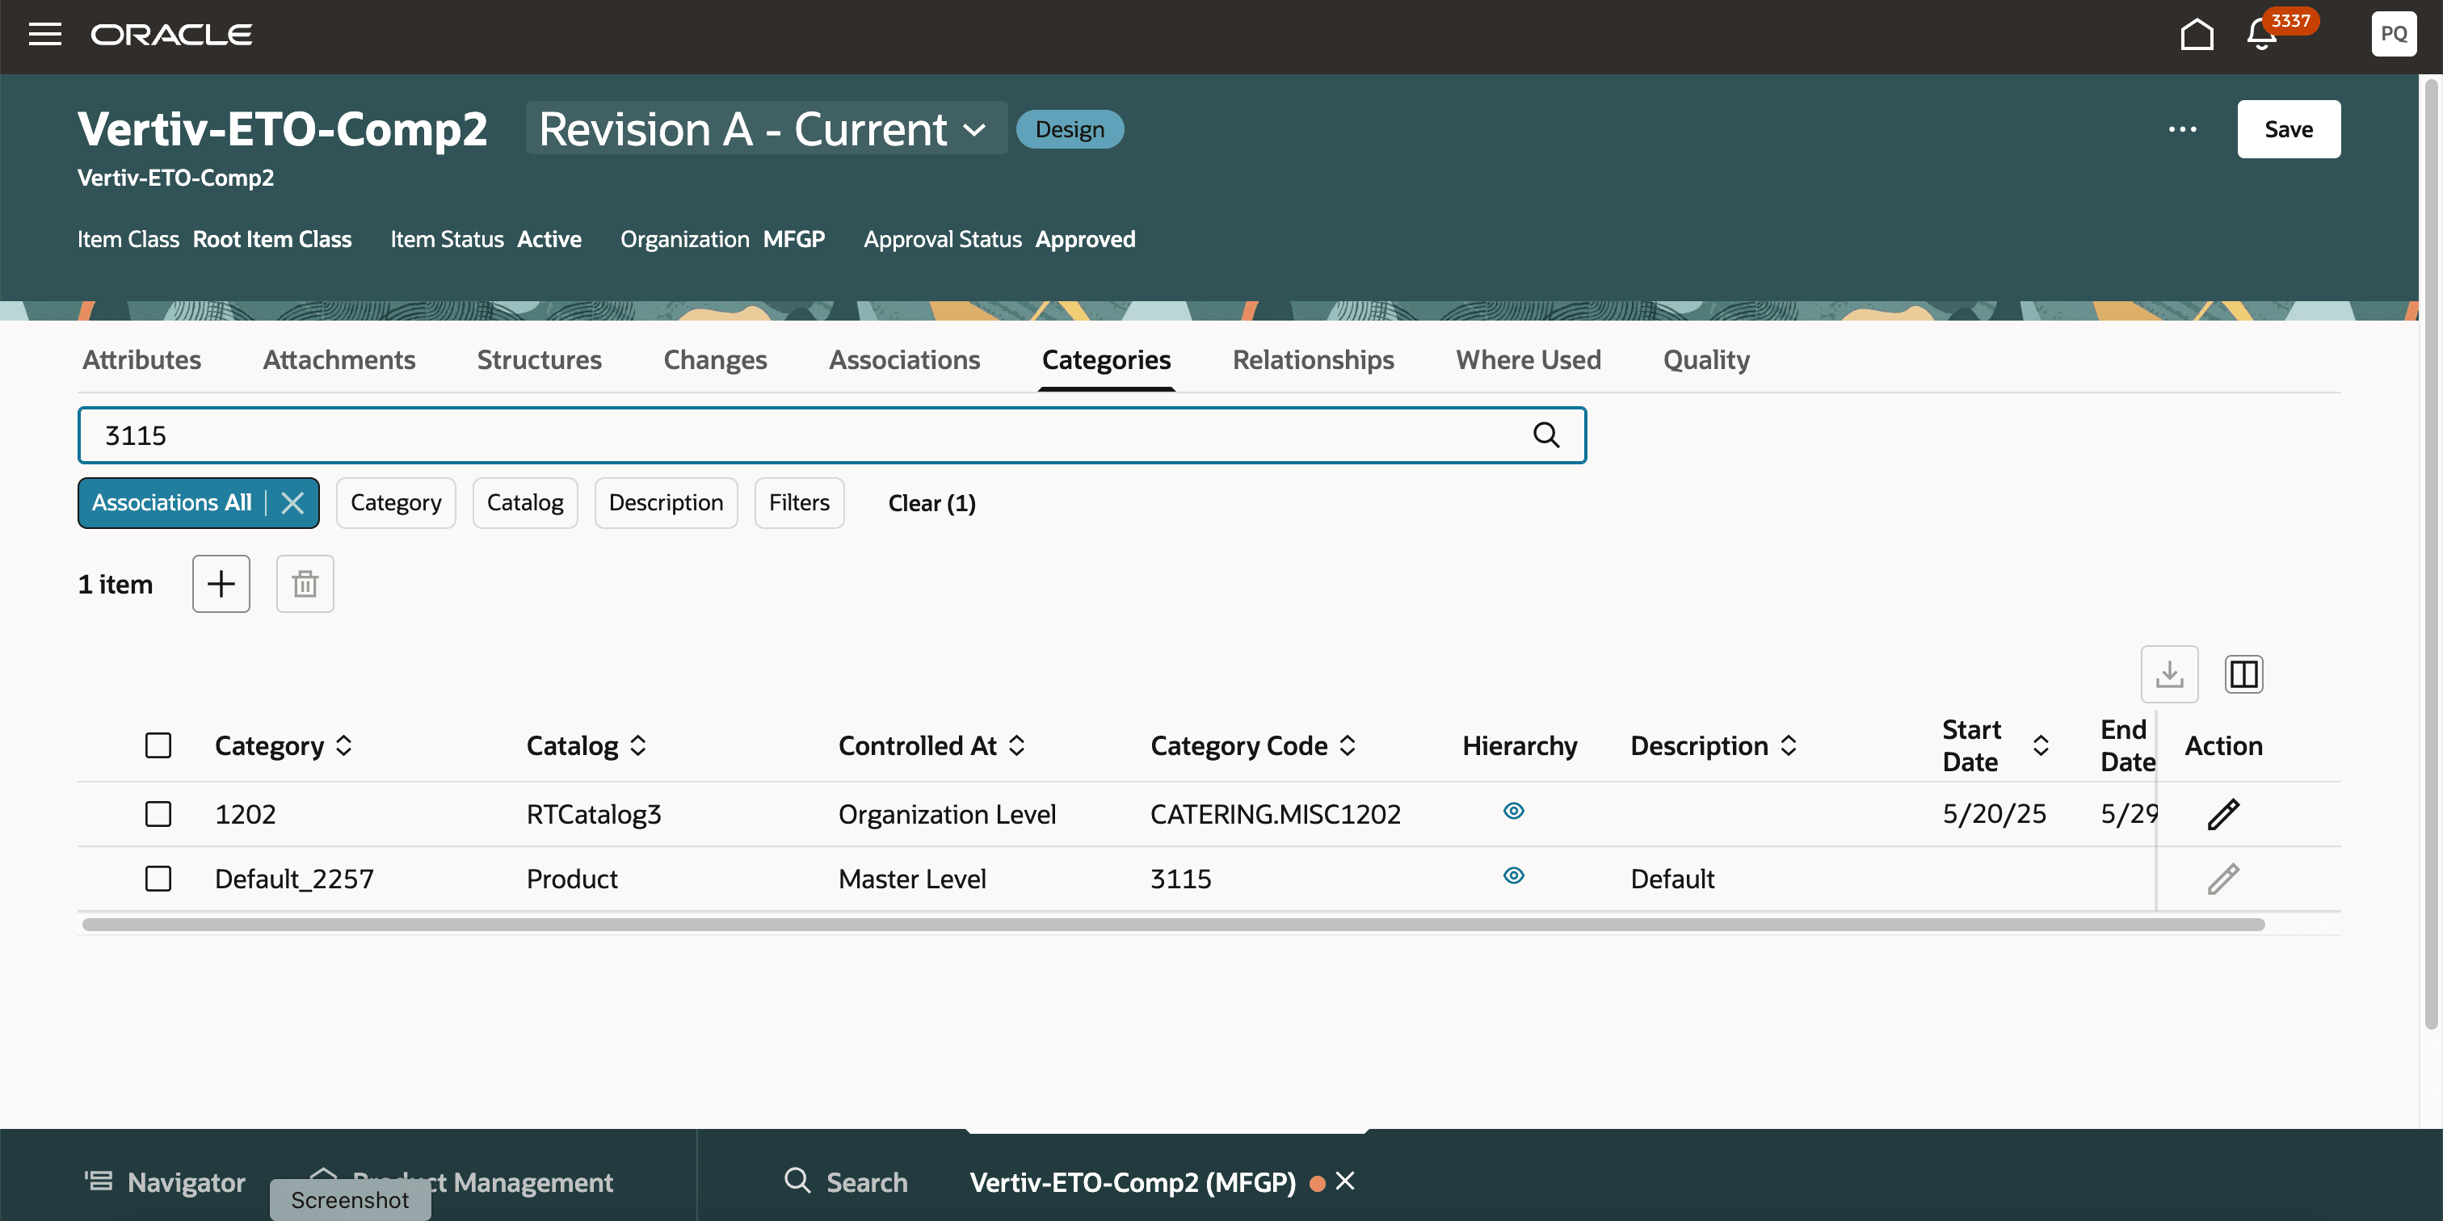Screen dimensions: 2443x1221
Task: Add a category with plus icon
Action: pos(221,584)
